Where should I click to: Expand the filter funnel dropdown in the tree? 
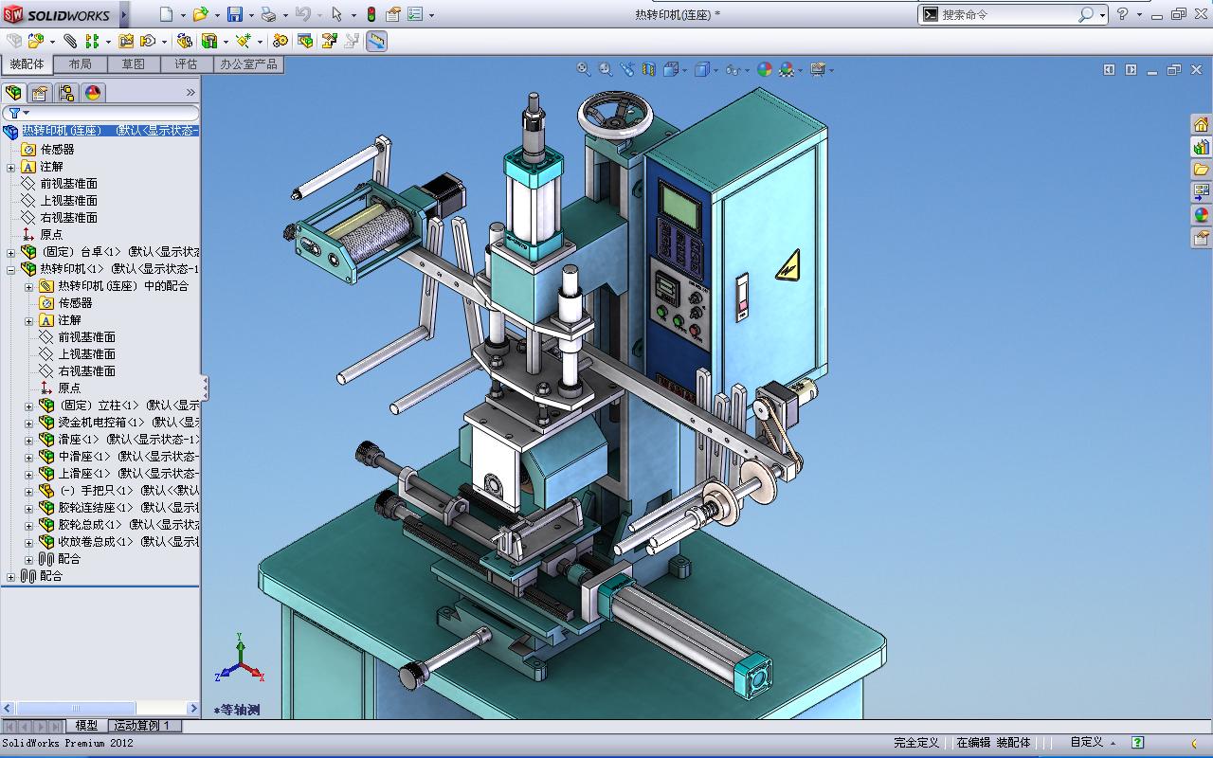(x=18, y=113)
